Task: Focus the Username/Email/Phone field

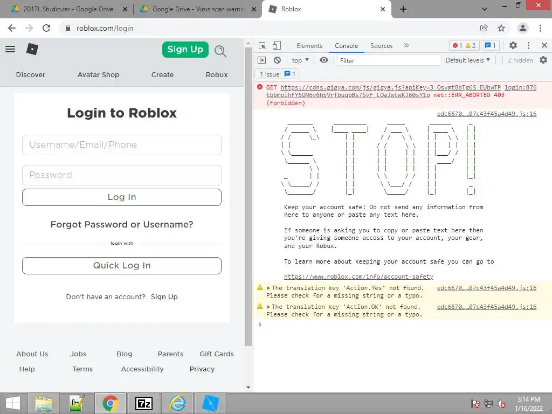Action: (122, 144)
